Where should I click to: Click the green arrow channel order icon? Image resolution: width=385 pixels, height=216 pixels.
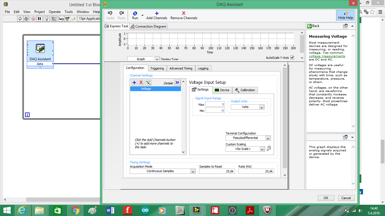(x=148, y=82)
